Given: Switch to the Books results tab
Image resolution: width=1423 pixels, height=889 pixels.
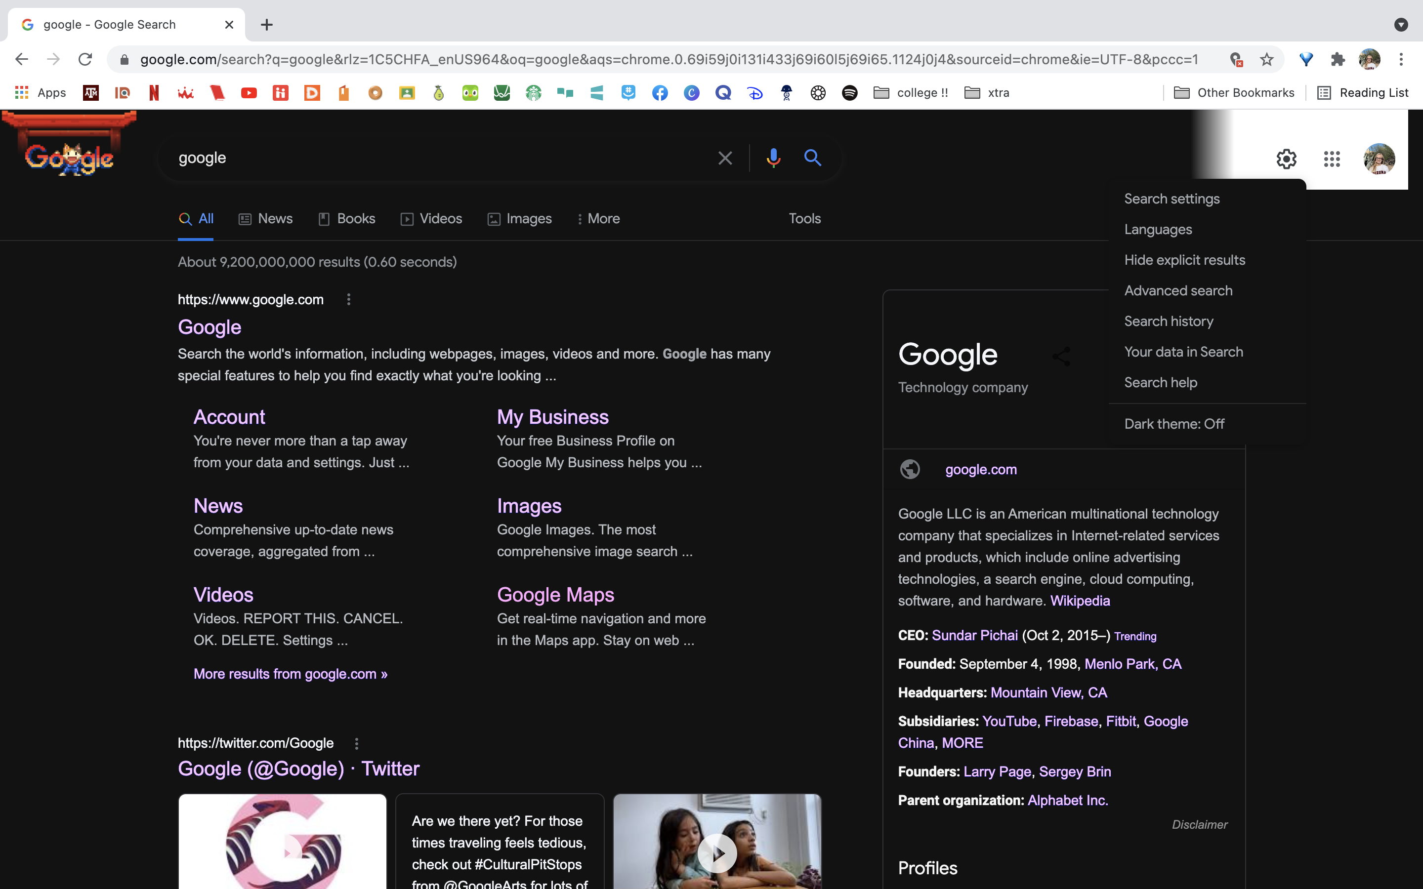Looking at the screenshot, I should (x=346, y=219).
